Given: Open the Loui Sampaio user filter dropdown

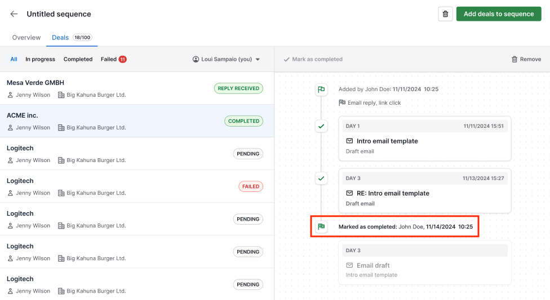Looking at the screenshot, I should (x=226, y=59).
